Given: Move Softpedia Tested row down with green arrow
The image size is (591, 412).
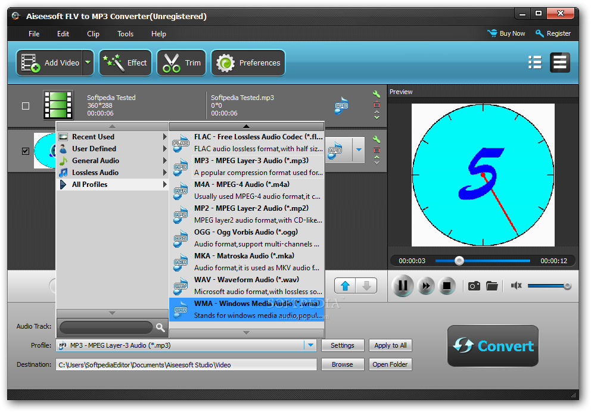Looking at the screenshot, I should (x=377, y=117).
